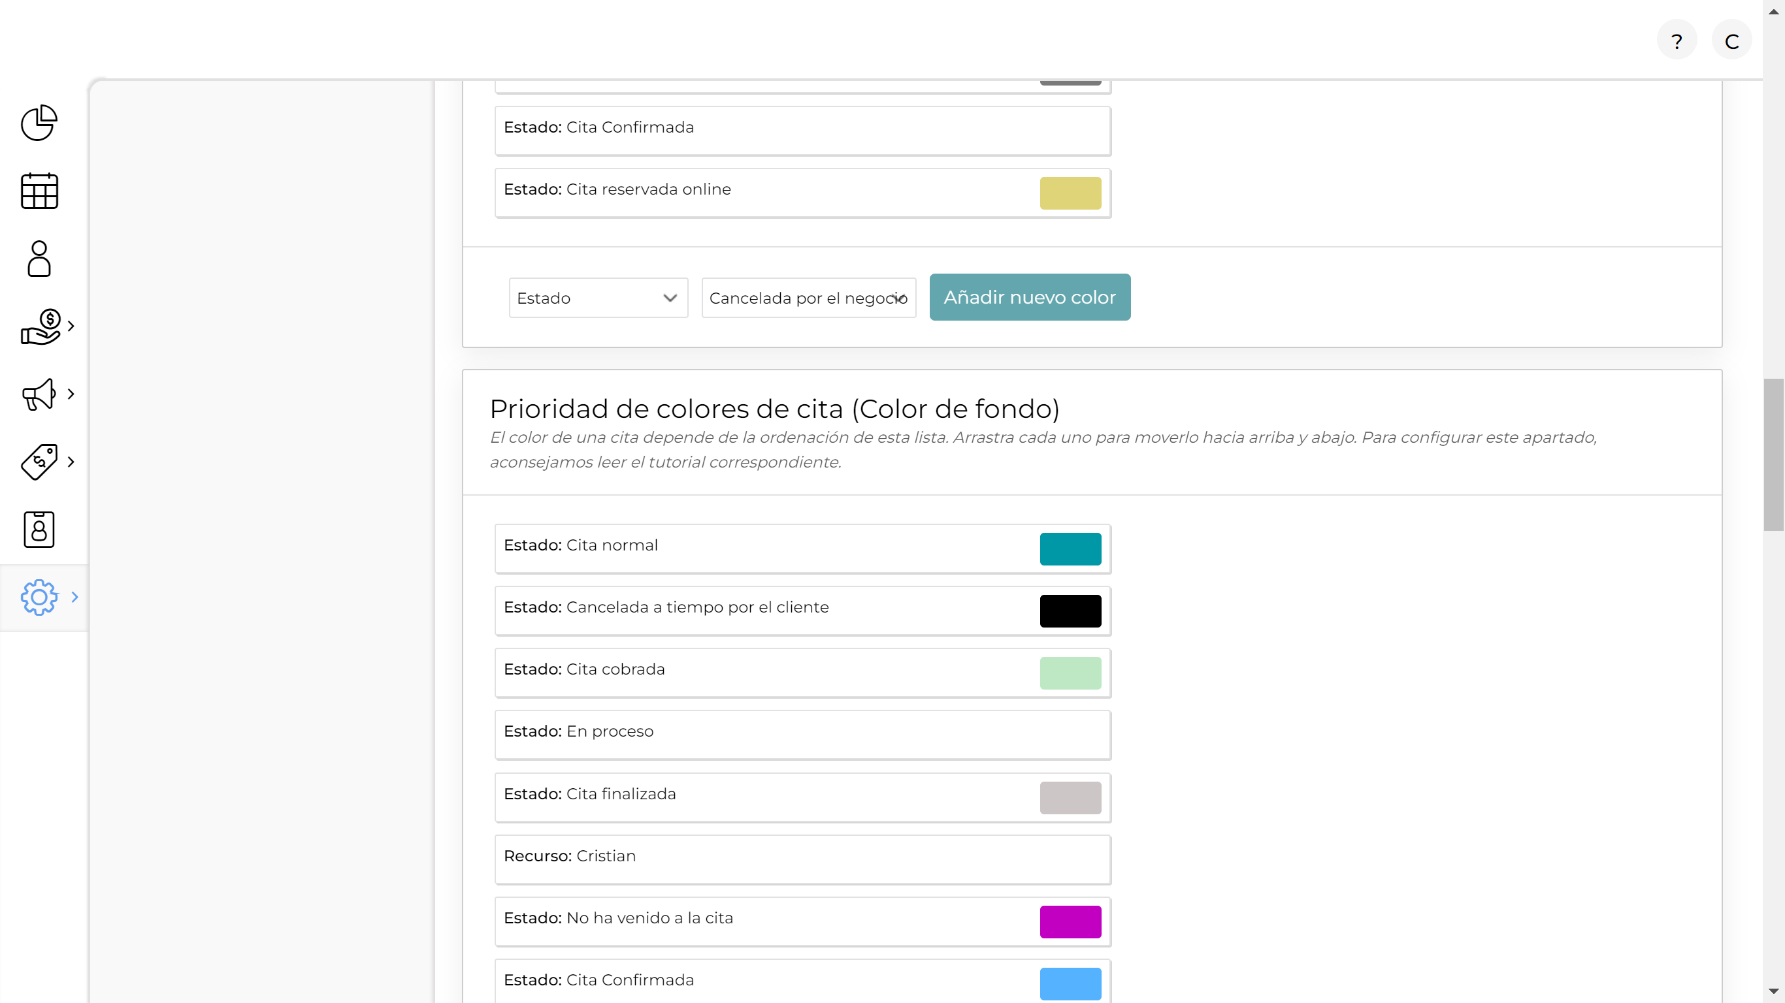
Task: Expand the price tag submenu chevron
Action: pyautogui.click(x=71, y=462)
